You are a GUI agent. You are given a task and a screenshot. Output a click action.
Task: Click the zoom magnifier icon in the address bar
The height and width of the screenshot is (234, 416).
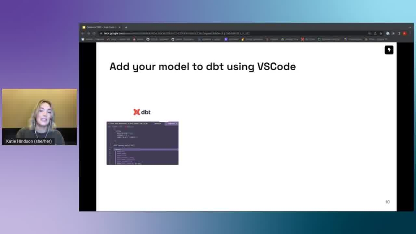point(369,33)
